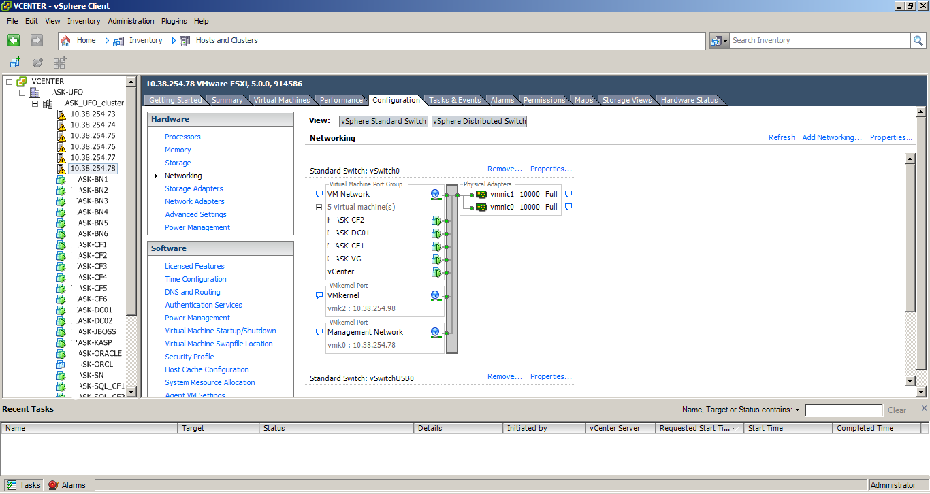Collapse the KIASK_UFO_cluster tree node

pos(35,103)
